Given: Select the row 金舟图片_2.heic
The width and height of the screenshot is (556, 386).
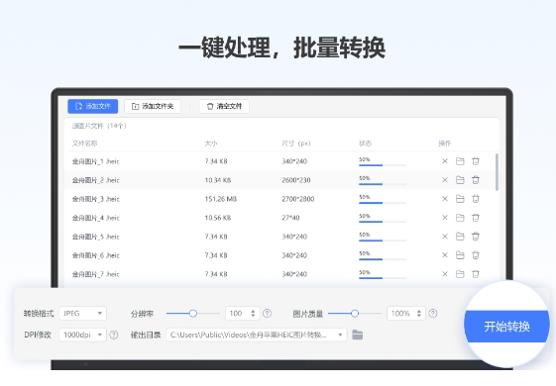Looking at the screenshot, I should click(279, 180).
